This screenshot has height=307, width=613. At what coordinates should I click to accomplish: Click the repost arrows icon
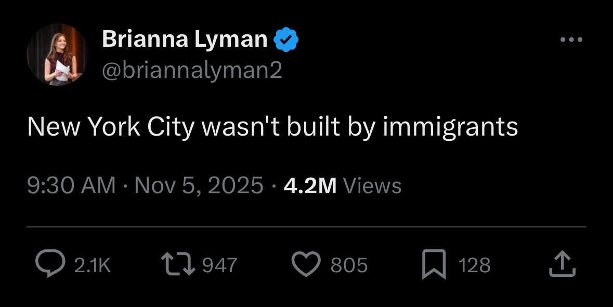178,264
